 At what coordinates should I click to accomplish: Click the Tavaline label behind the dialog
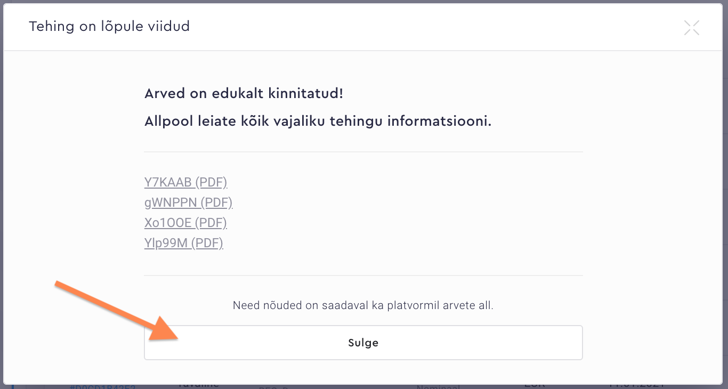[x=198, y=384]
